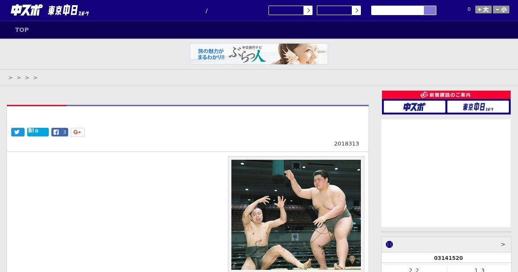518x272 pixels.
Task: Click the baseball icon in sidebar widget
Action: coord(389,244)
